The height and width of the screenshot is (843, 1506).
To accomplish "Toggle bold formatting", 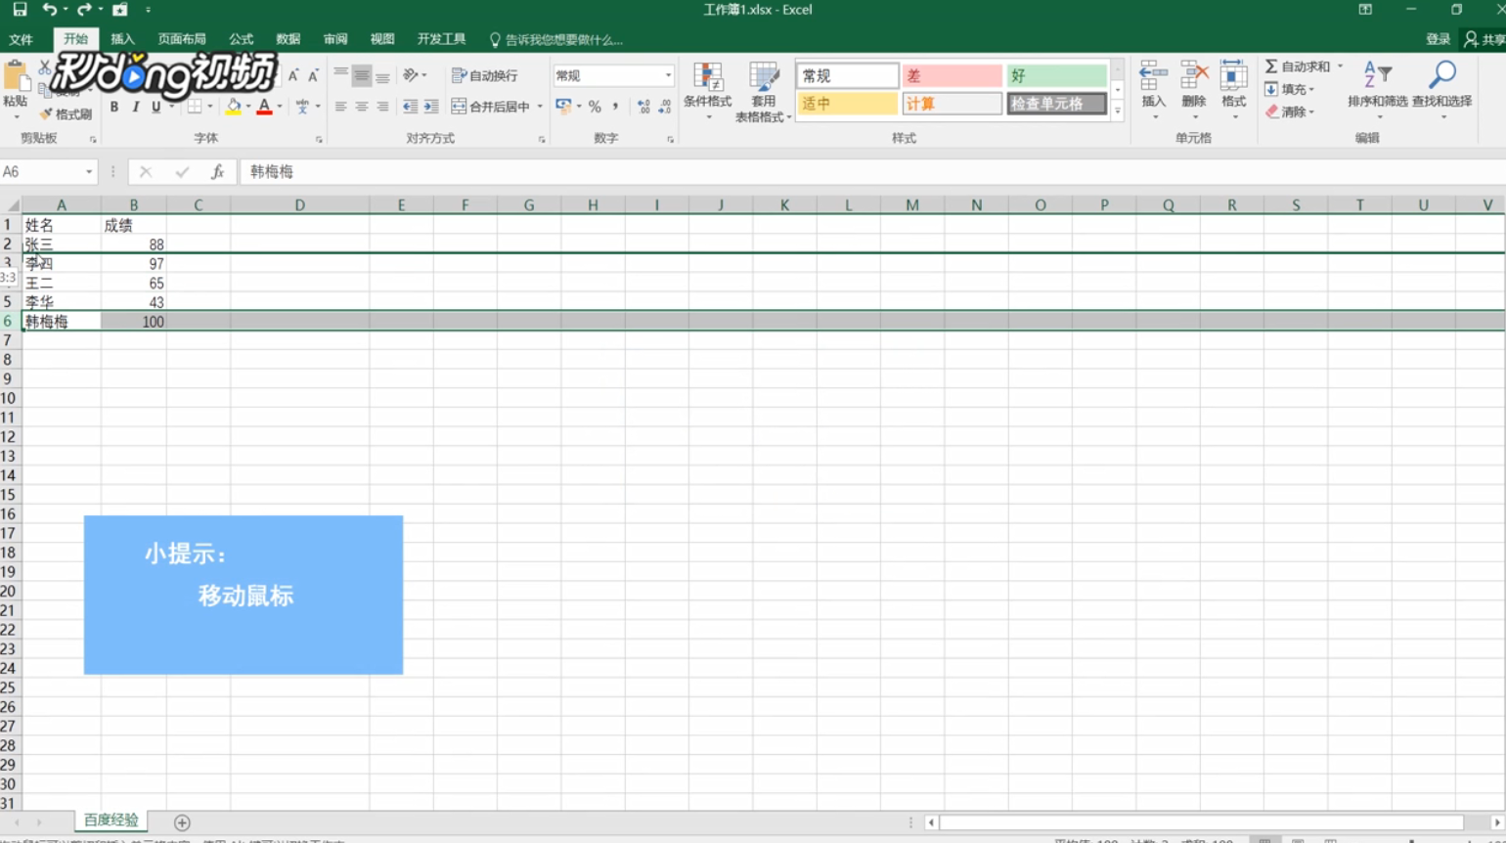I will click(x=114, y=107).
